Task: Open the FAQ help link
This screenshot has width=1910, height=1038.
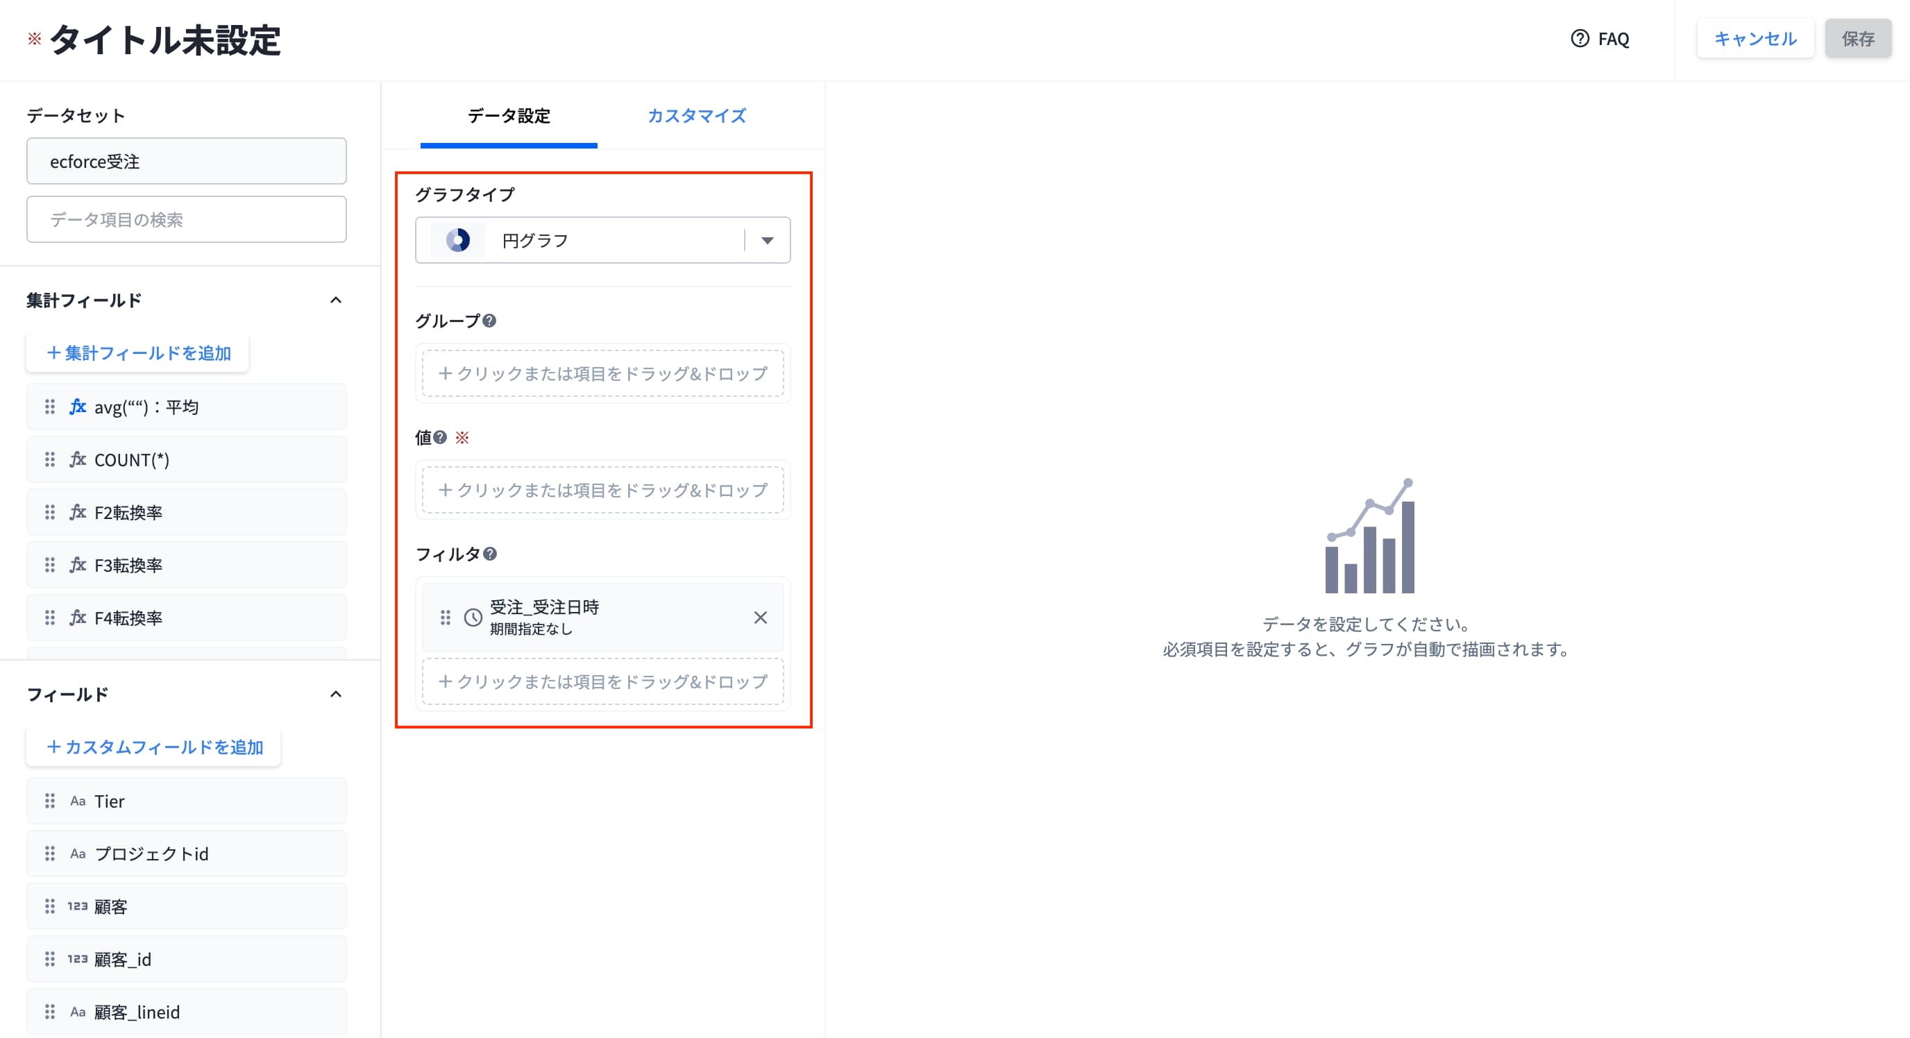Action: tap(1599, 39)
